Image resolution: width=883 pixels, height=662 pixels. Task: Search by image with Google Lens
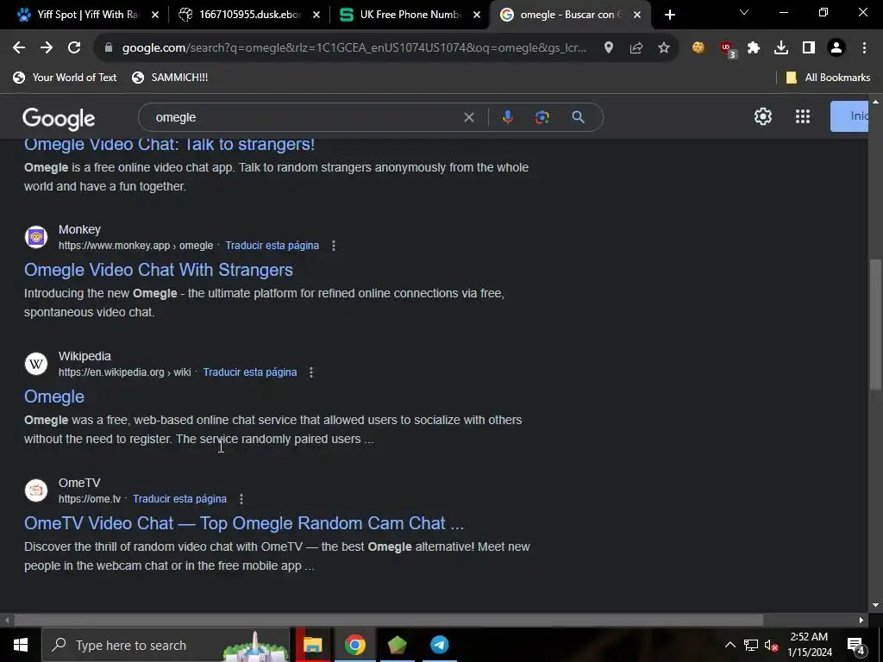click(542, 117)
